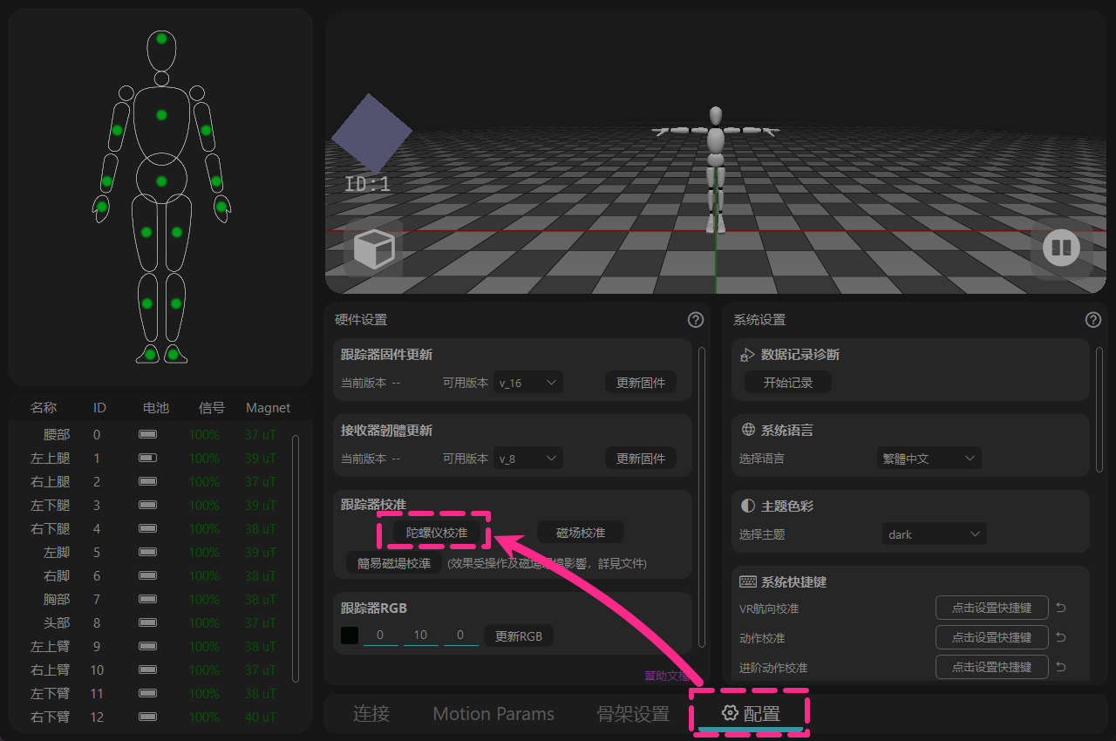Click the 开始记录 button
1116x741 pixels.
788,382
